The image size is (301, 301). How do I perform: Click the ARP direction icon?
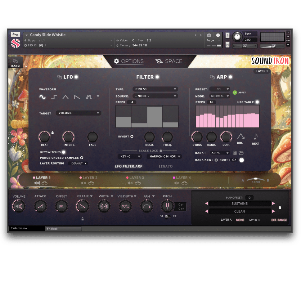240,136
